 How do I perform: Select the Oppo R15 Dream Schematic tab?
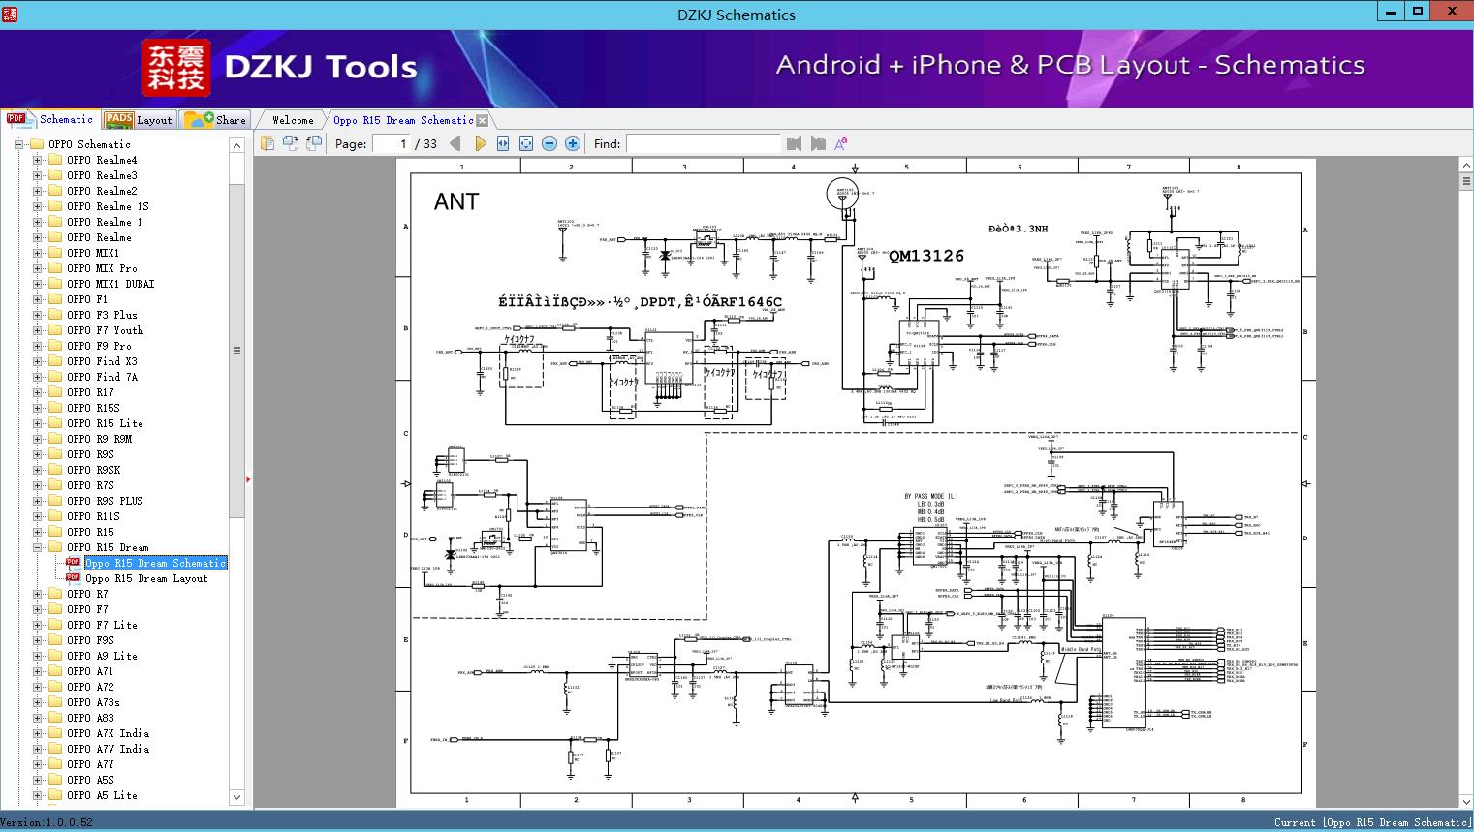(403, 120)
